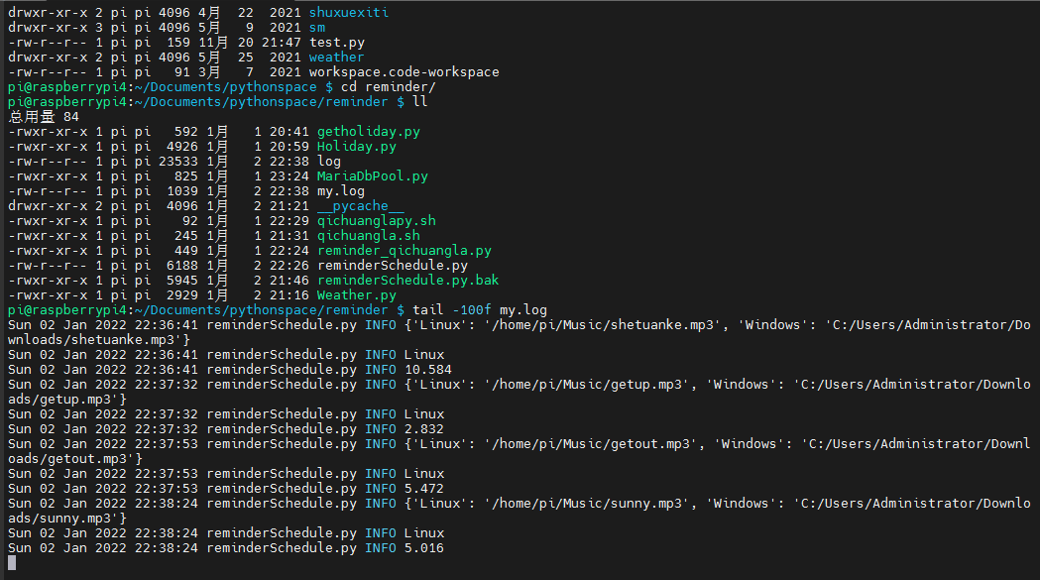Click the file size 6188
The width and height of the screenshot is (1040, 580).
point(182,266)
